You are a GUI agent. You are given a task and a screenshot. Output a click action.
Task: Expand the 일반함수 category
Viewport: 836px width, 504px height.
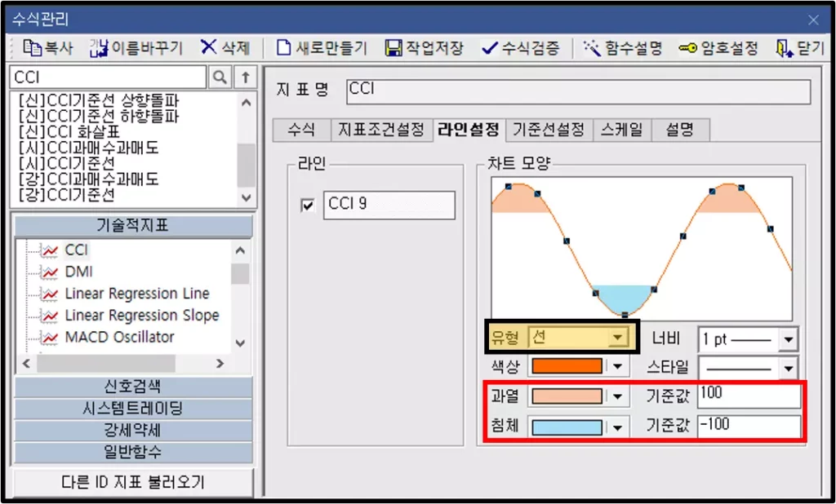[133, 453]
